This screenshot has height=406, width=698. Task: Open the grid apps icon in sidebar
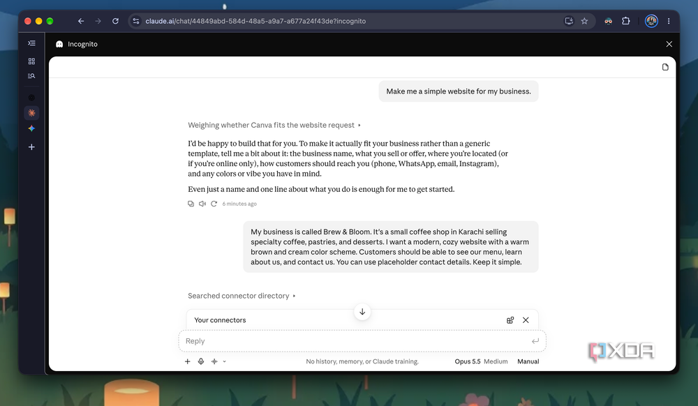coord(31,61)
